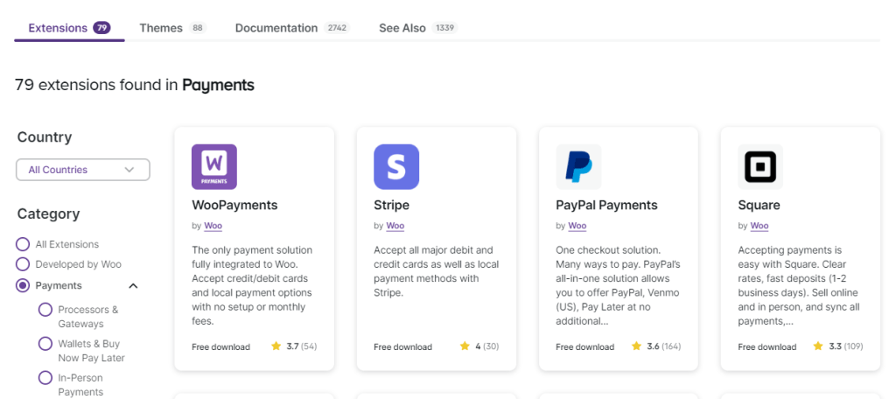Click the Stripe star rating icon
This screenshot has width=896, height=399.
pos(465,346)
